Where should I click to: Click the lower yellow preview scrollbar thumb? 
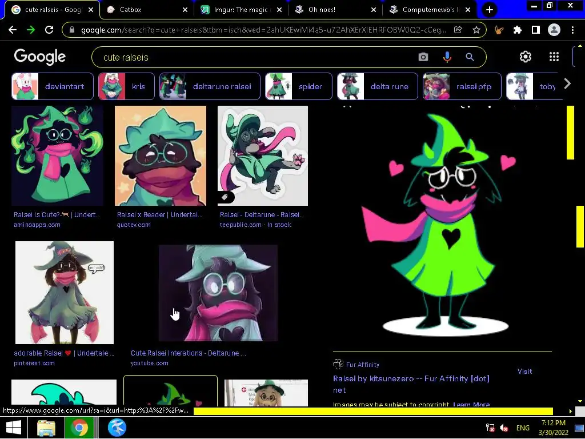(x=580, y=226)
